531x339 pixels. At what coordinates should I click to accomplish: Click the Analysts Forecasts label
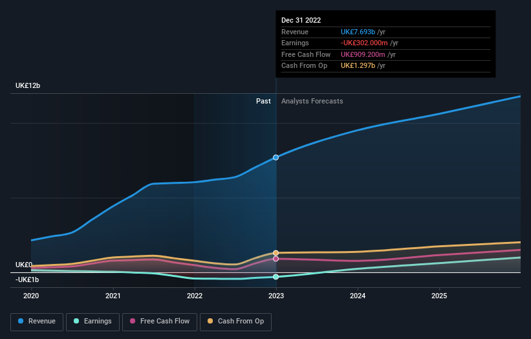coord(312,102)
